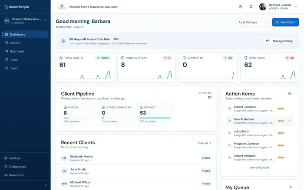Collapse the sidebar with the arrow
The height and width of the screenshot is (190, 304).
click(46, 185)
